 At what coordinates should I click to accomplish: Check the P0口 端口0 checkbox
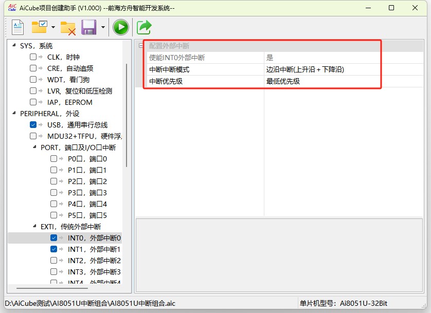[x=53, y=158]
